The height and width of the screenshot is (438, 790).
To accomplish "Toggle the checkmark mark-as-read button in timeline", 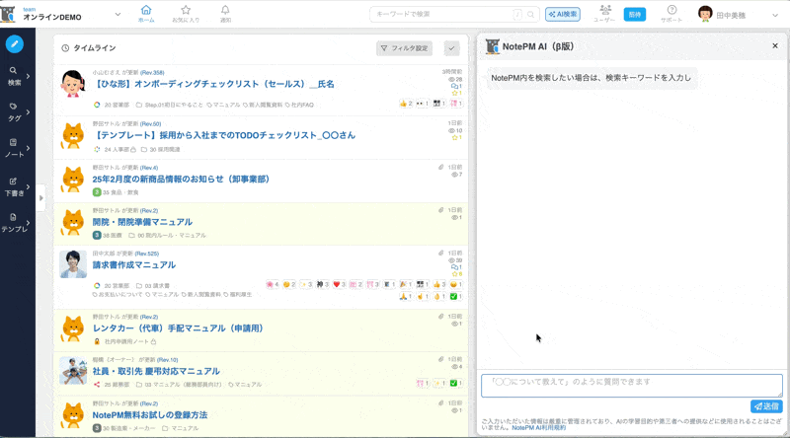I will (451, 47).
